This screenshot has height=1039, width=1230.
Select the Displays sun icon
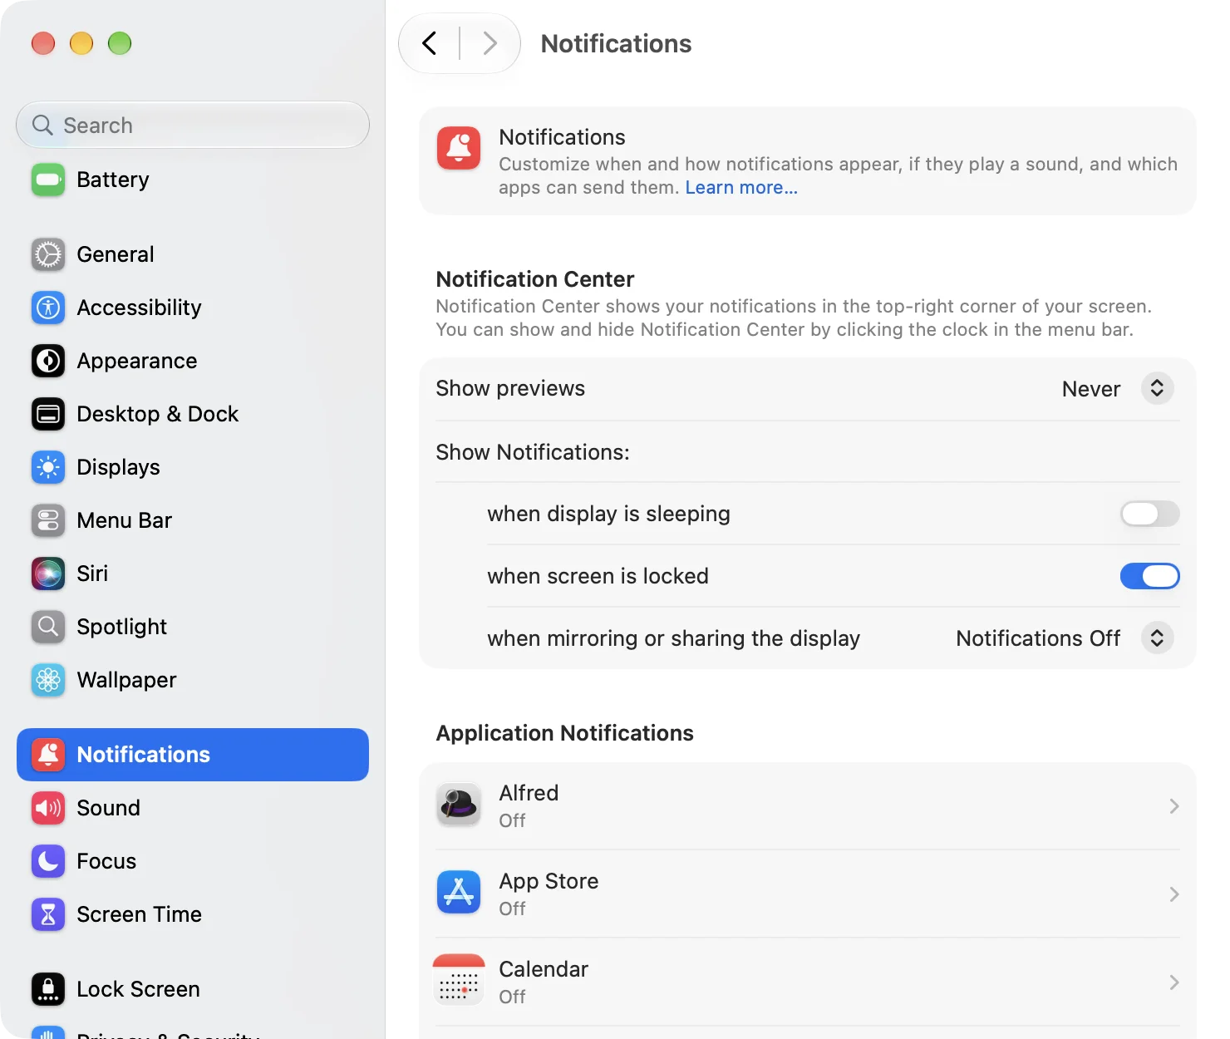coord(48,467)
